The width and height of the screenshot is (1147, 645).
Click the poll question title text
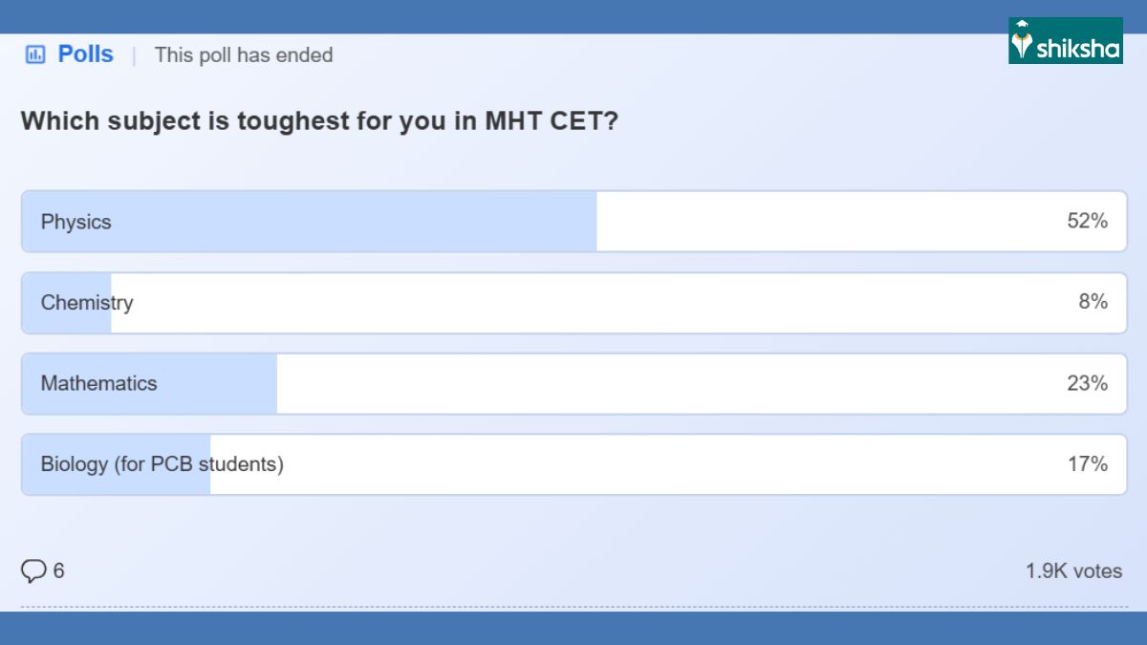point(319,121)
